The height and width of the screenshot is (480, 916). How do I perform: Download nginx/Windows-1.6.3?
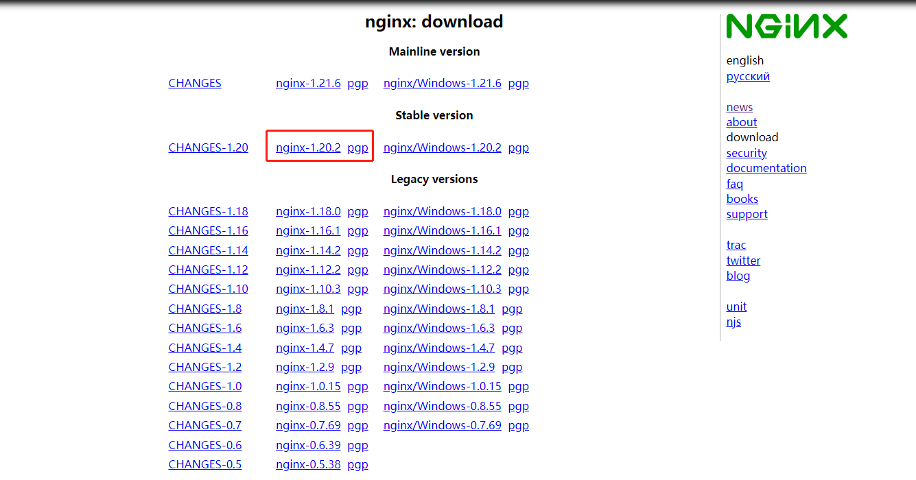click(439, 328)
